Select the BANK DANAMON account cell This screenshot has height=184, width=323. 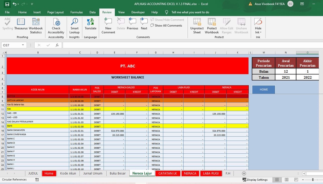[x=38, y=130]
